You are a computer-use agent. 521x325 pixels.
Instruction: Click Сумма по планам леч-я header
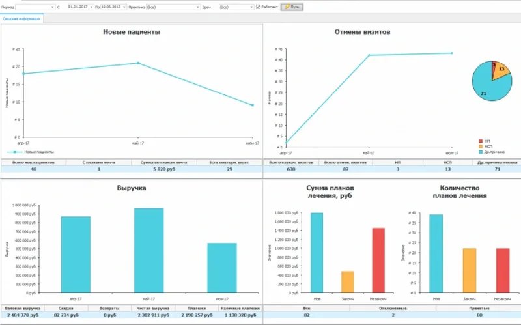pyautogui.click(x=164, y=163)
